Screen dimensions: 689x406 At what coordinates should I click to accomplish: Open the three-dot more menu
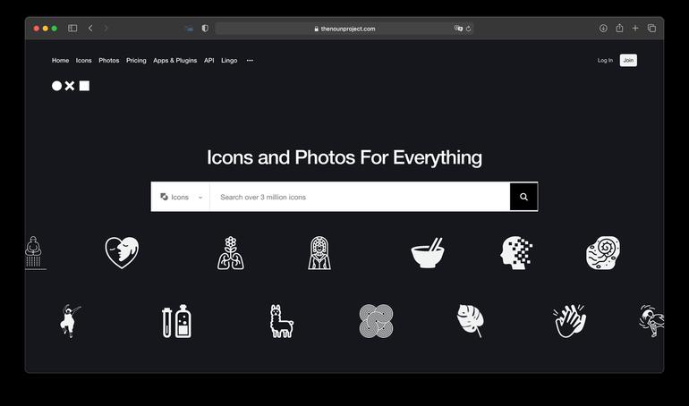[x=250, y=61]
